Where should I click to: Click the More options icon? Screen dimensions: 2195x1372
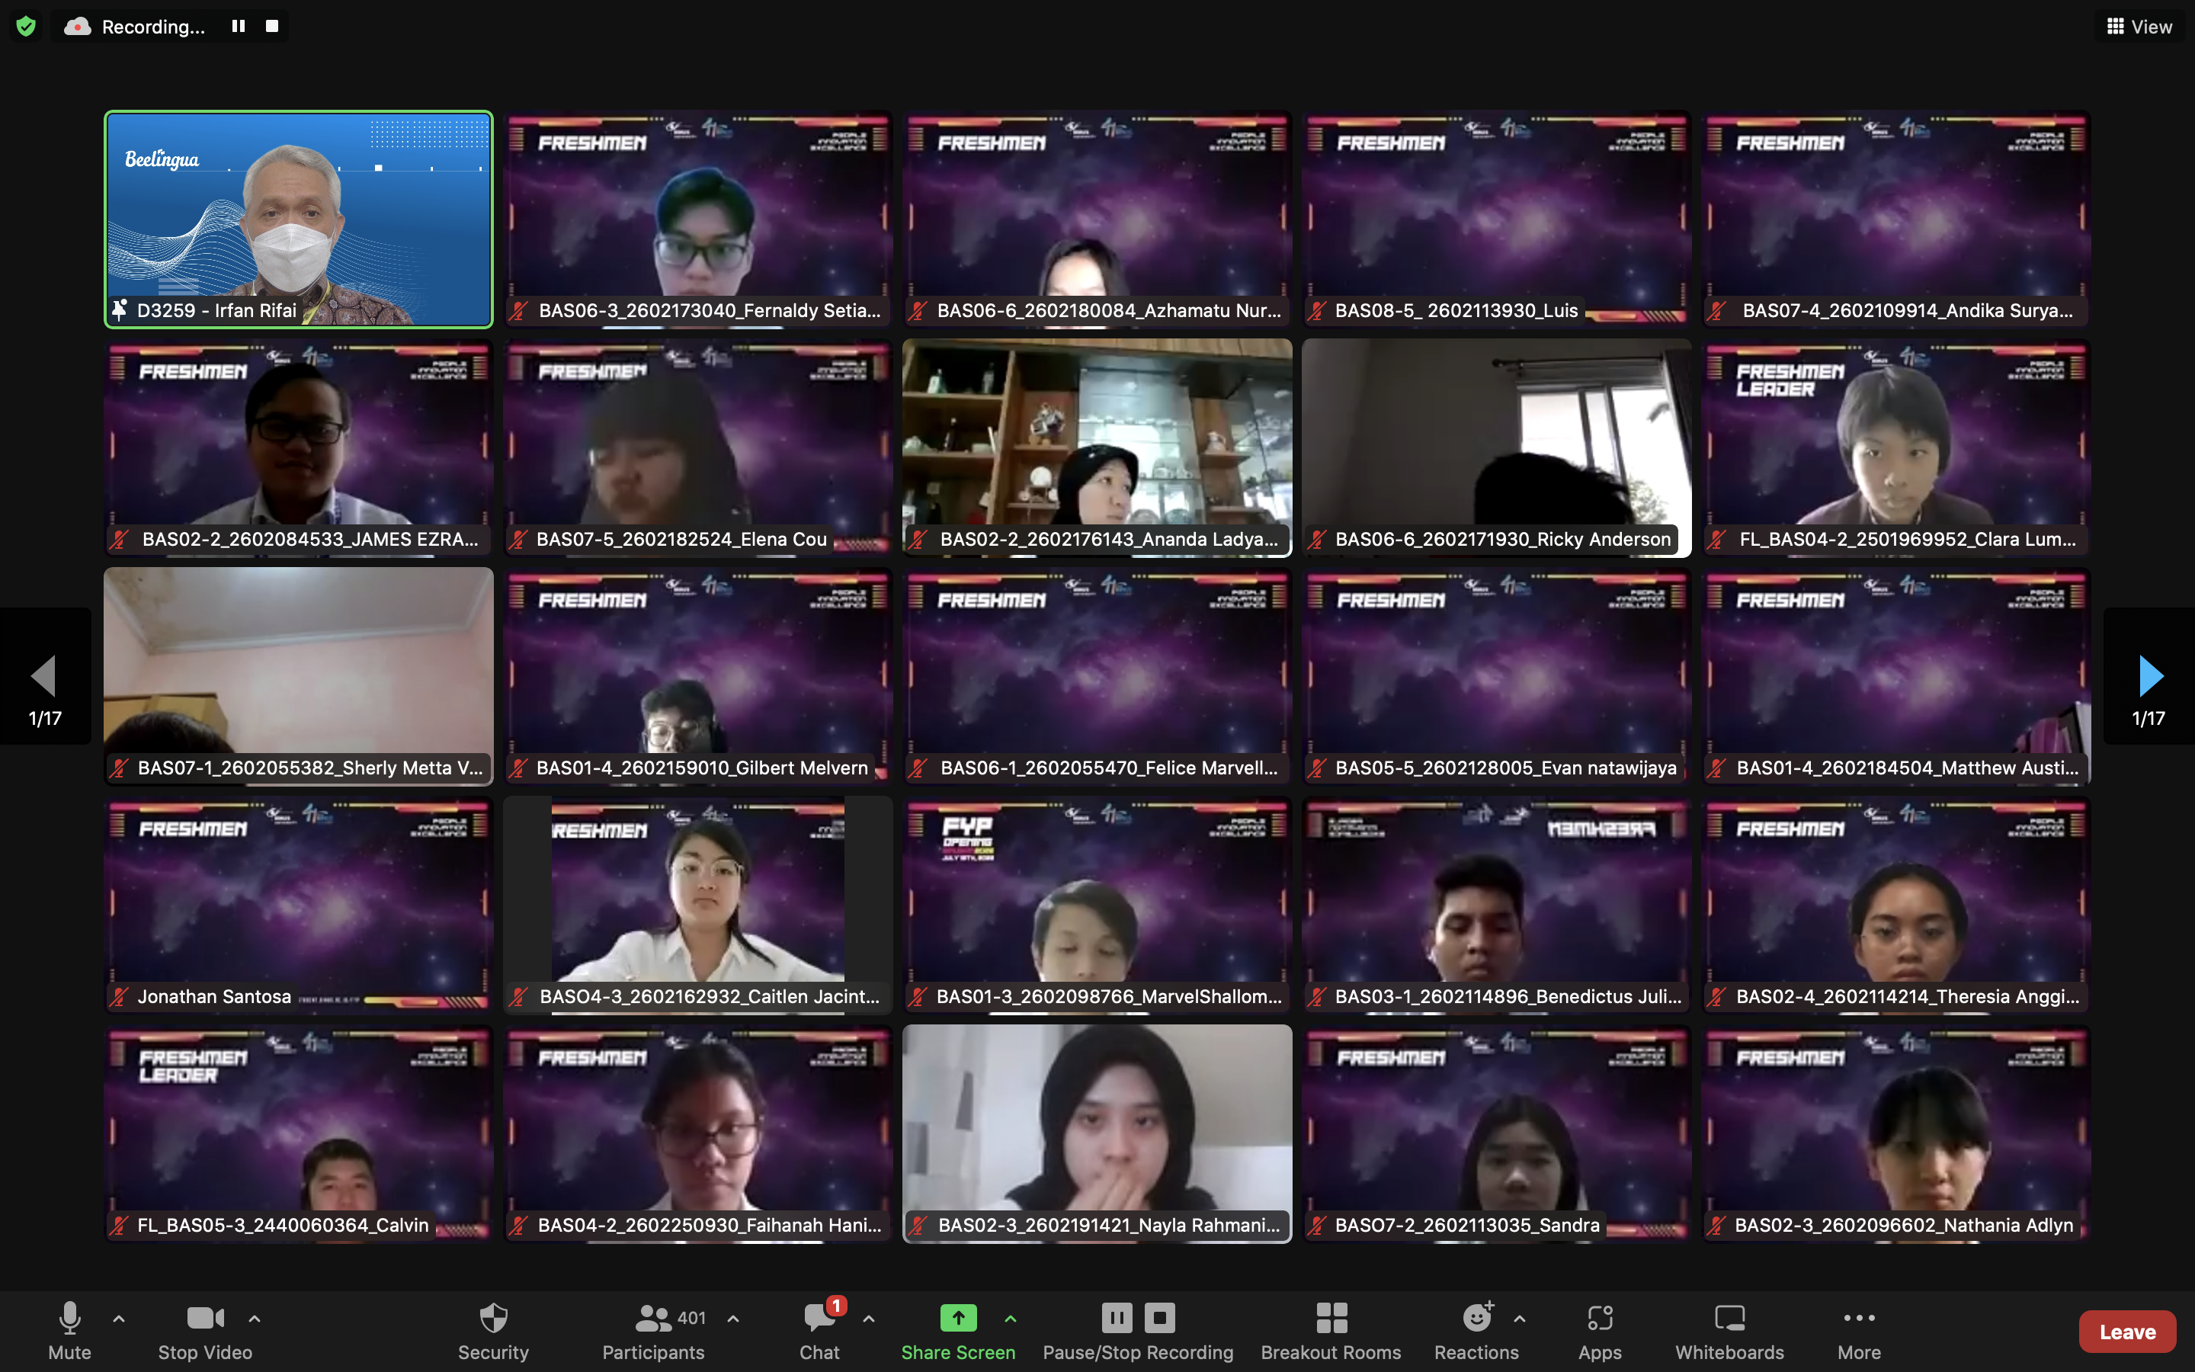click(1858, 1319)
